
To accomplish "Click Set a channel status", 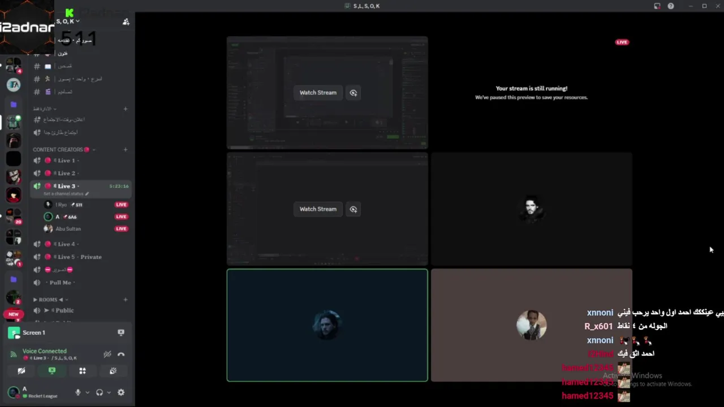I will (66, 194).
